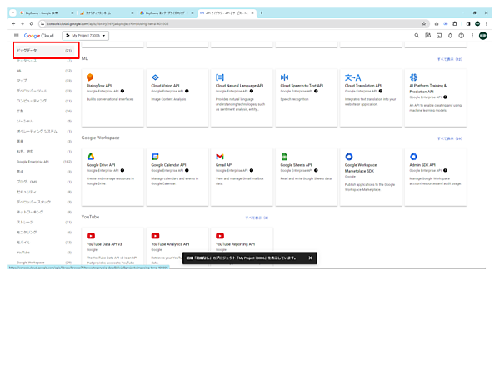Image resolution: width=500 pixels, height=375 pixels.
Task: Click the Google Drive API icon
Action: pyautogui.click(x=91, y=157)
